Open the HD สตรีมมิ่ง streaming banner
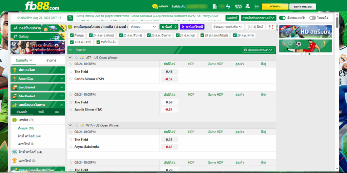This screenshot has height=173, width=347. tap(305, 31)
